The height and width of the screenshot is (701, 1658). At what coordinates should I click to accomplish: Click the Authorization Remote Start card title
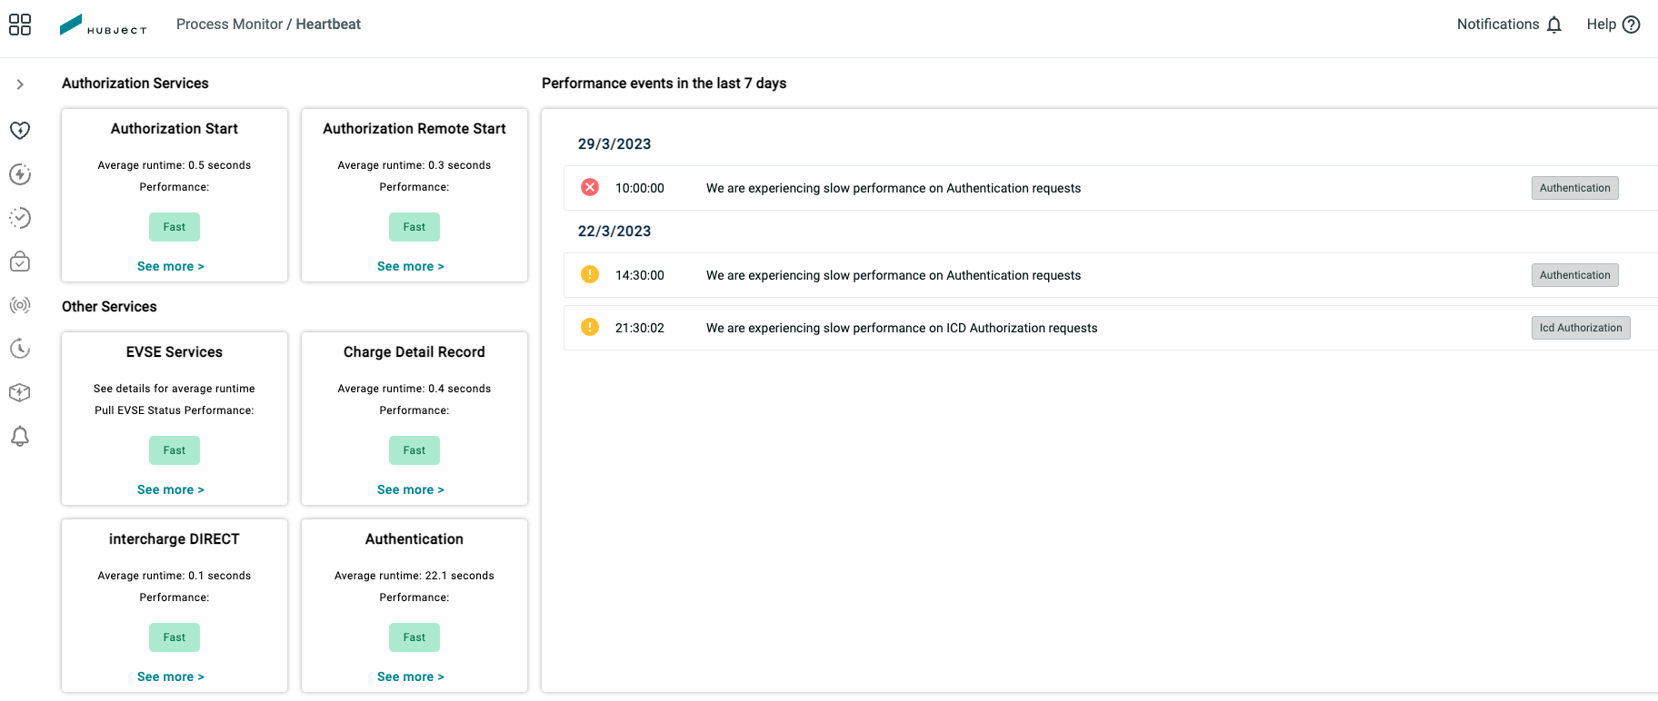point(414,129)
